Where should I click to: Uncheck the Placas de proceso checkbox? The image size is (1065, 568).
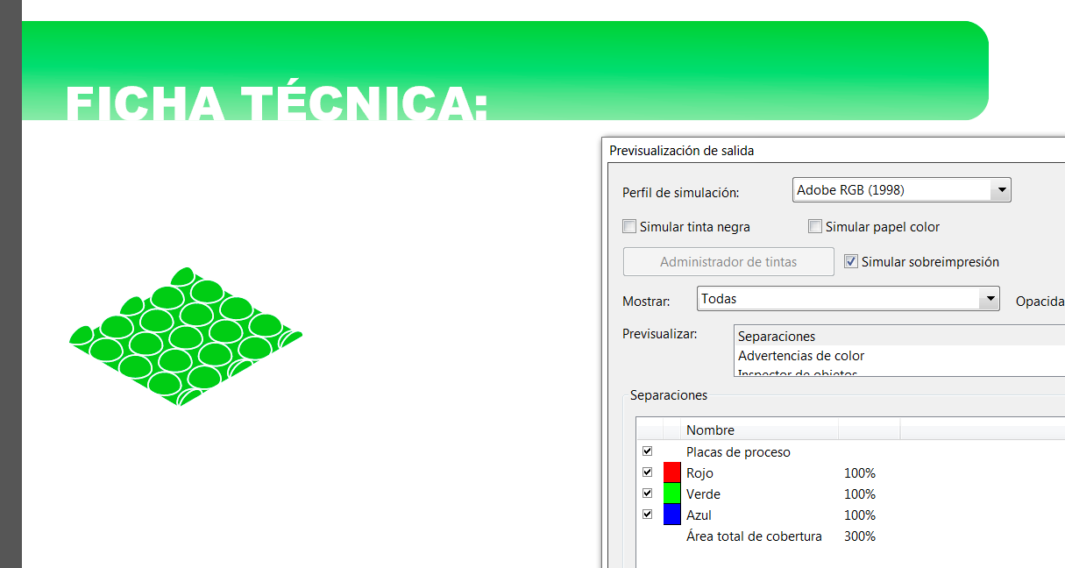point(648,451)
